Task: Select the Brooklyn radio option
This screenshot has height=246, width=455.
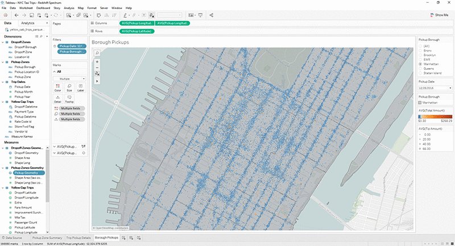Action: pyautogui.click(x=420, y=55)
